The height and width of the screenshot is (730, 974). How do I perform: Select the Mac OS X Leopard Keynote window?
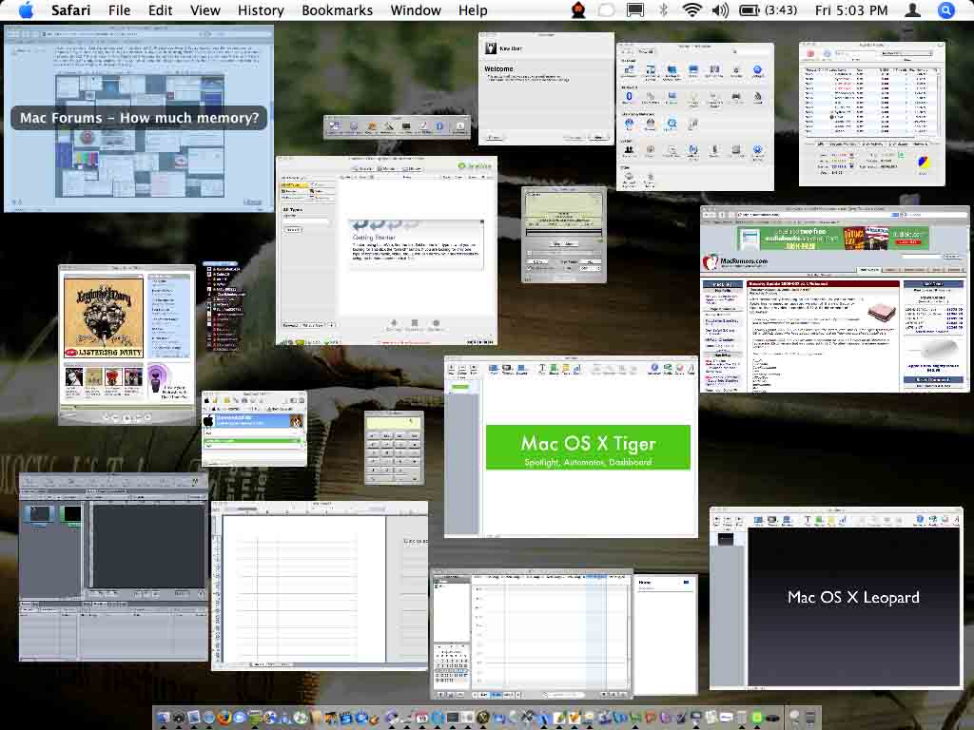tap(836, 598)
